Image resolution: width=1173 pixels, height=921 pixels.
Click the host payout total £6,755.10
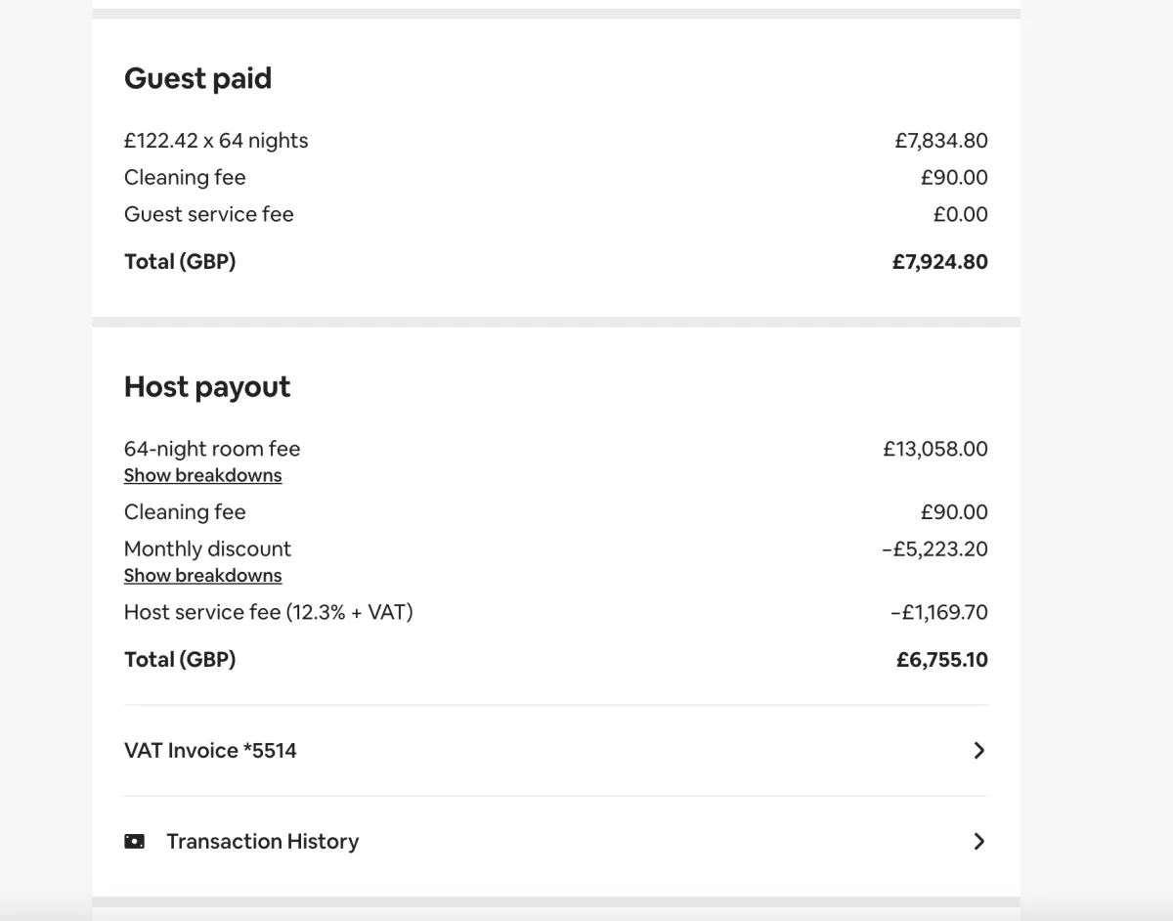[x=942, y=660]
